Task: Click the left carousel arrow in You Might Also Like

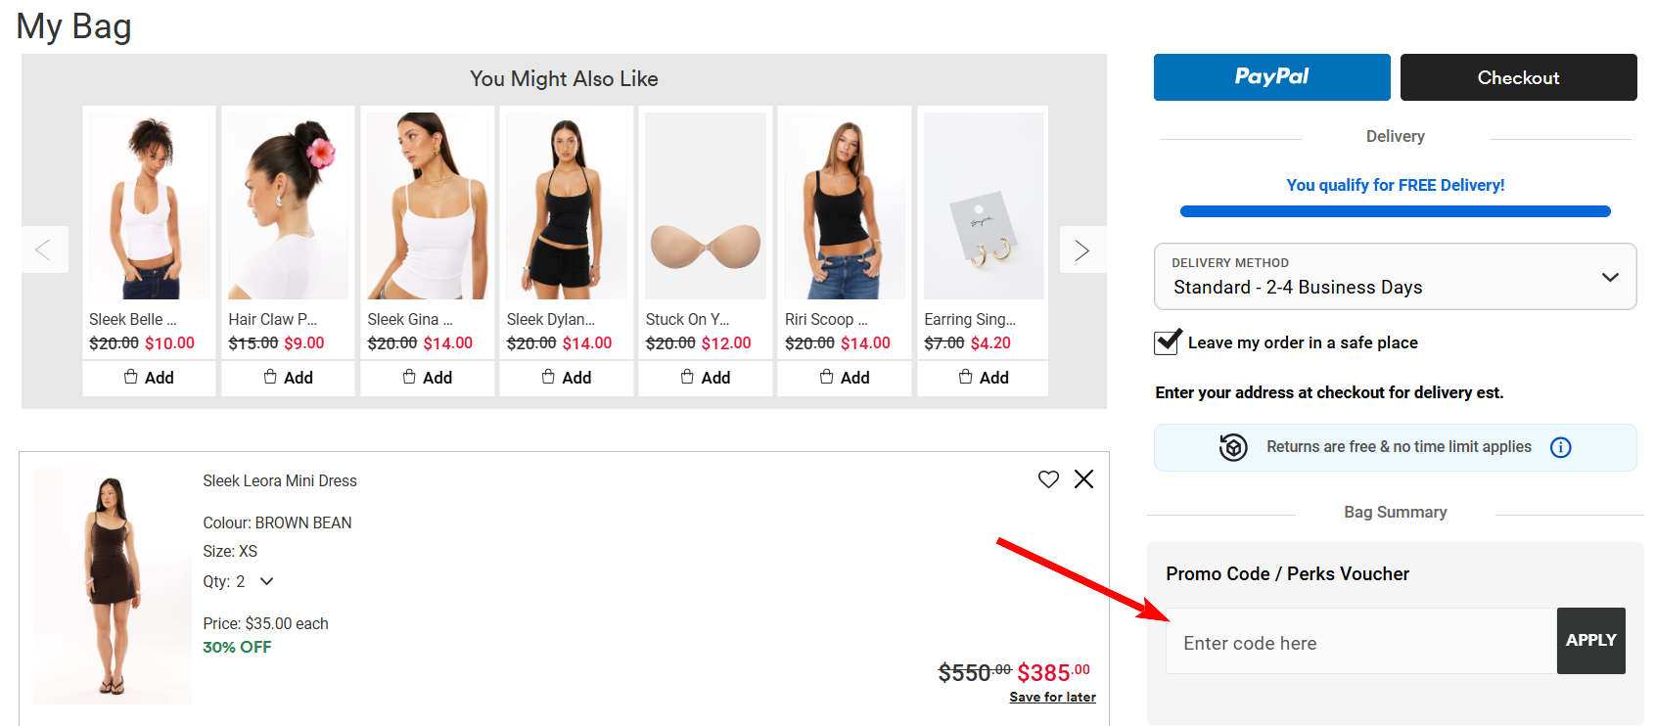Action: (x=45, y=250)
